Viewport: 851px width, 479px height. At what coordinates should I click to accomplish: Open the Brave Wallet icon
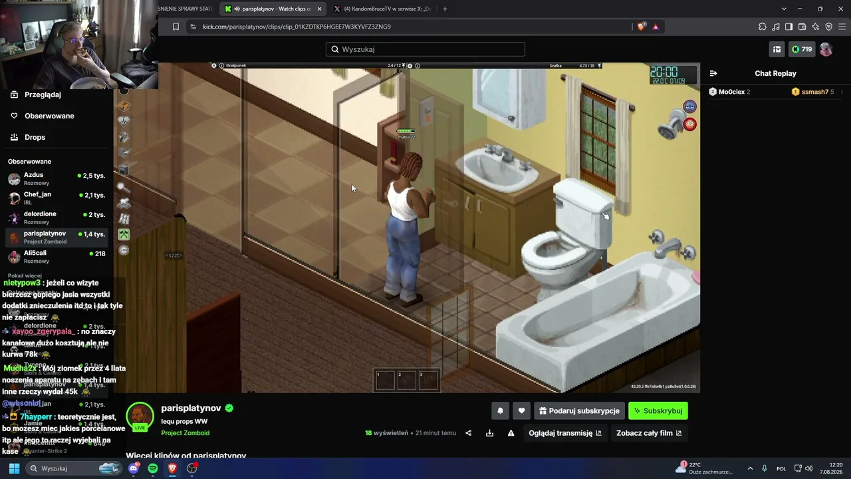click(802, 27)
